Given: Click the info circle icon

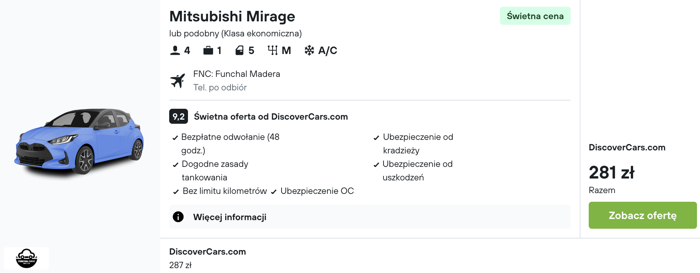Looking at the screenshot, I should 178,217.
